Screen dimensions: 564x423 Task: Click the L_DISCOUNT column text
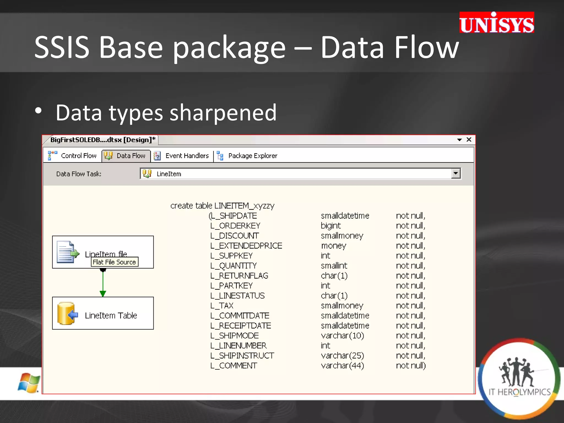[234, 236]
